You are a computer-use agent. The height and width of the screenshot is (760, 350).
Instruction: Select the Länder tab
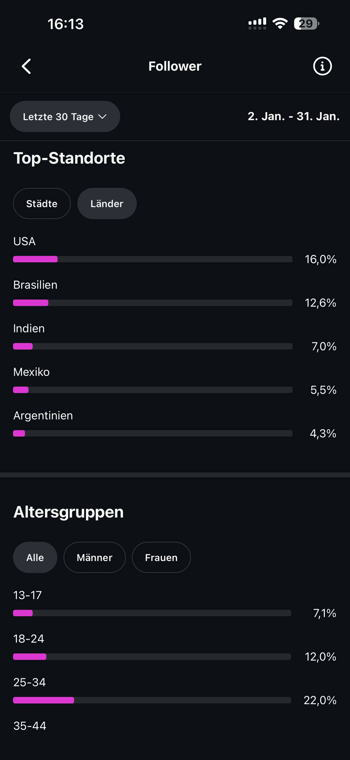pyautogui.click(x=107, y=204)
